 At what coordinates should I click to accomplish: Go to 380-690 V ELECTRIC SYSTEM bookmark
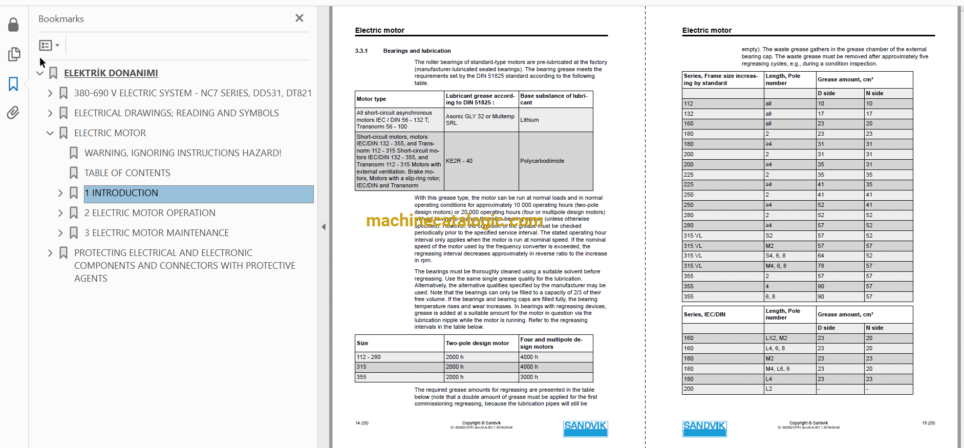192,93
